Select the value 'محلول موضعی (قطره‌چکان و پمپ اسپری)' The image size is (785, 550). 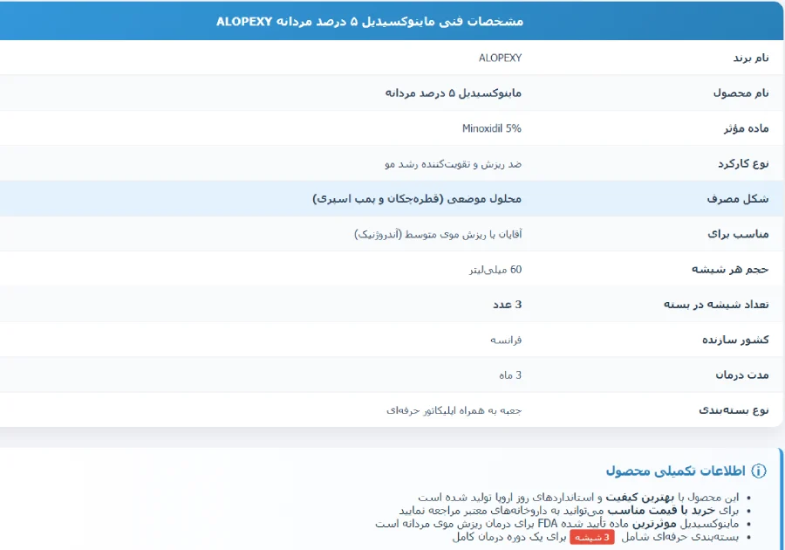click(x=417, y=199)
